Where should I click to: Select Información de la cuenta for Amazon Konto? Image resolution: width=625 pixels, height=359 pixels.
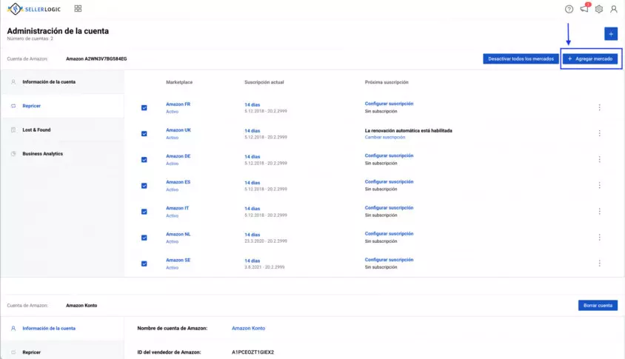click(x=62, y=329)
